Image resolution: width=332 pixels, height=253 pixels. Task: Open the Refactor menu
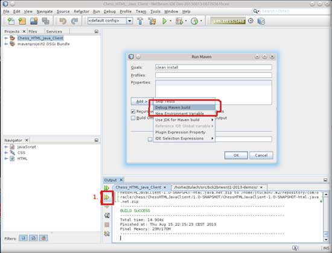(81, 11)
